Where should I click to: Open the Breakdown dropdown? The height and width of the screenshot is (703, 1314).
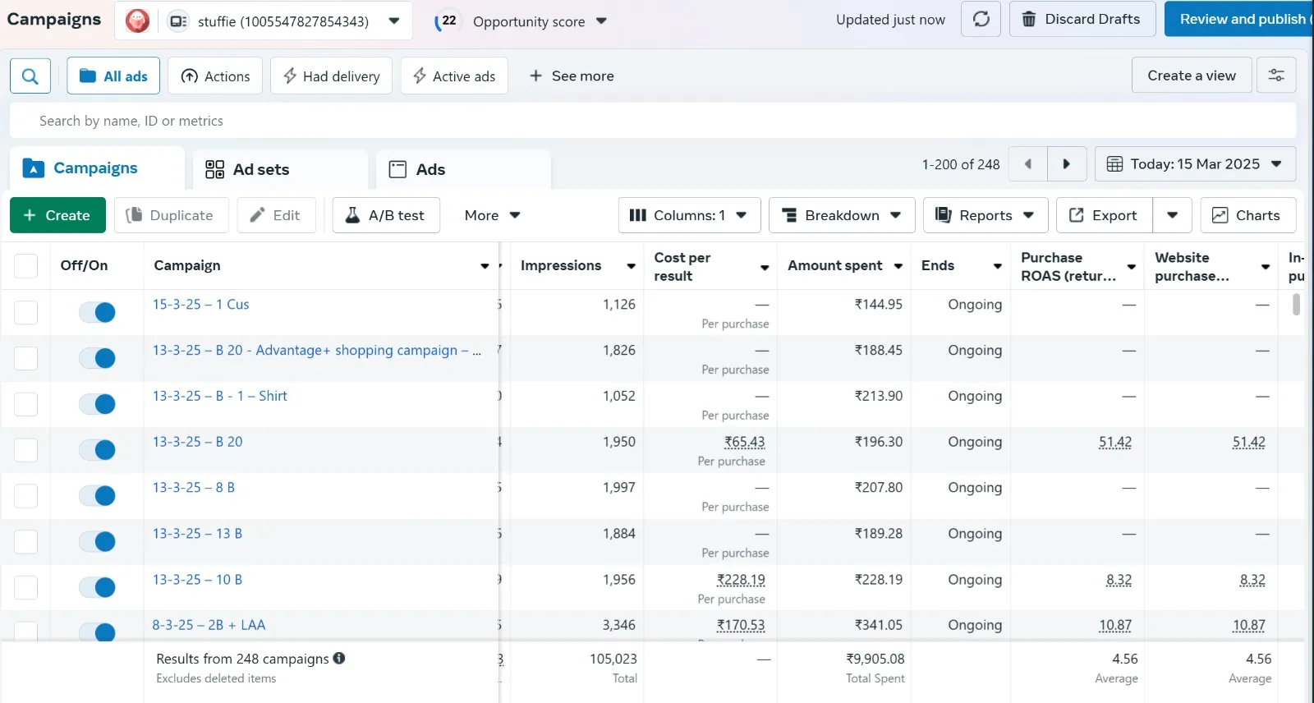click(842, 215)
